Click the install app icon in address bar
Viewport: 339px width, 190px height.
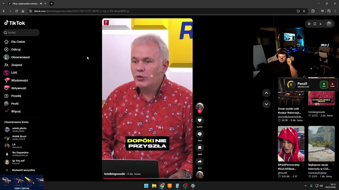point(298,11)
